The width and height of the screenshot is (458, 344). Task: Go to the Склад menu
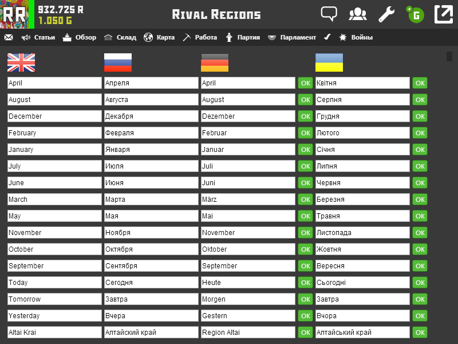120,37
